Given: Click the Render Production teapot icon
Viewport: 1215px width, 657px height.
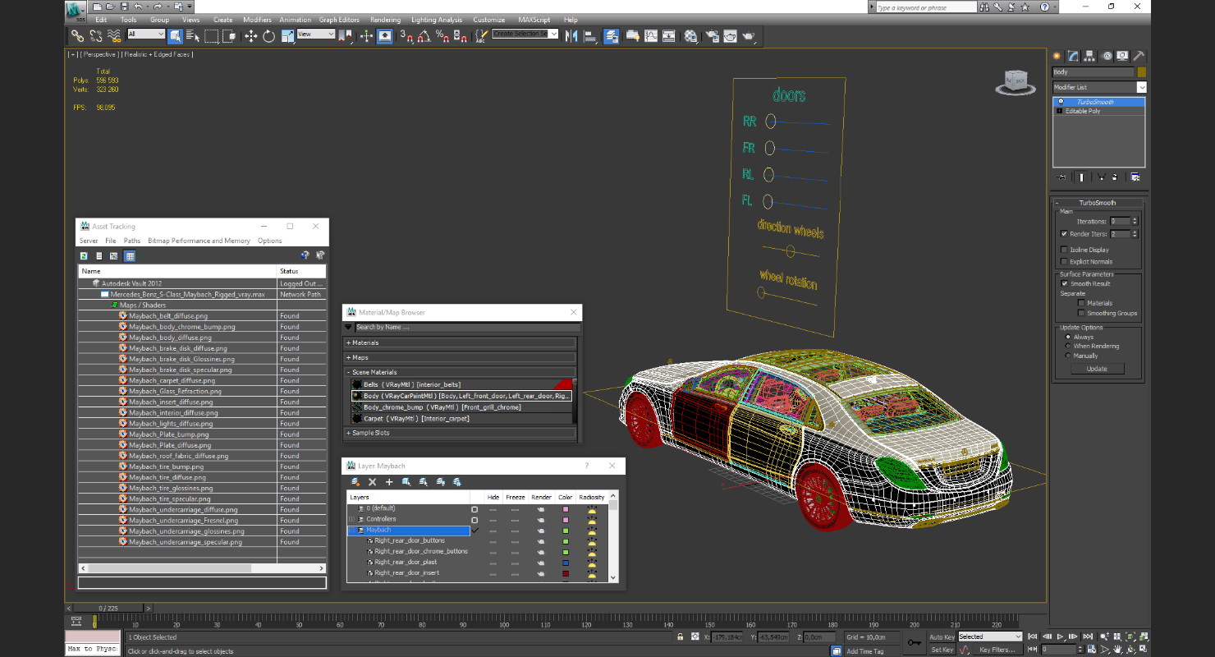Looking at the screenshot, I should [749, 36].
